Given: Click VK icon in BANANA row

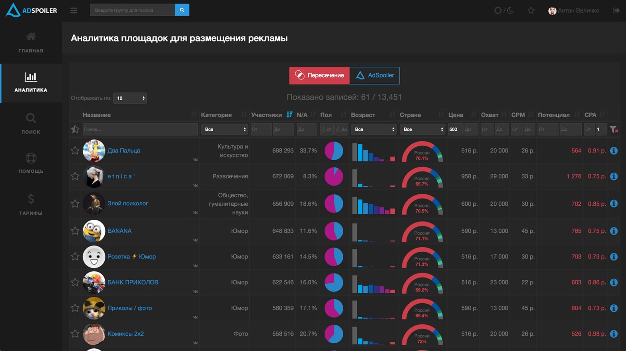Looking at the screenshot, I should click(196, 240).
